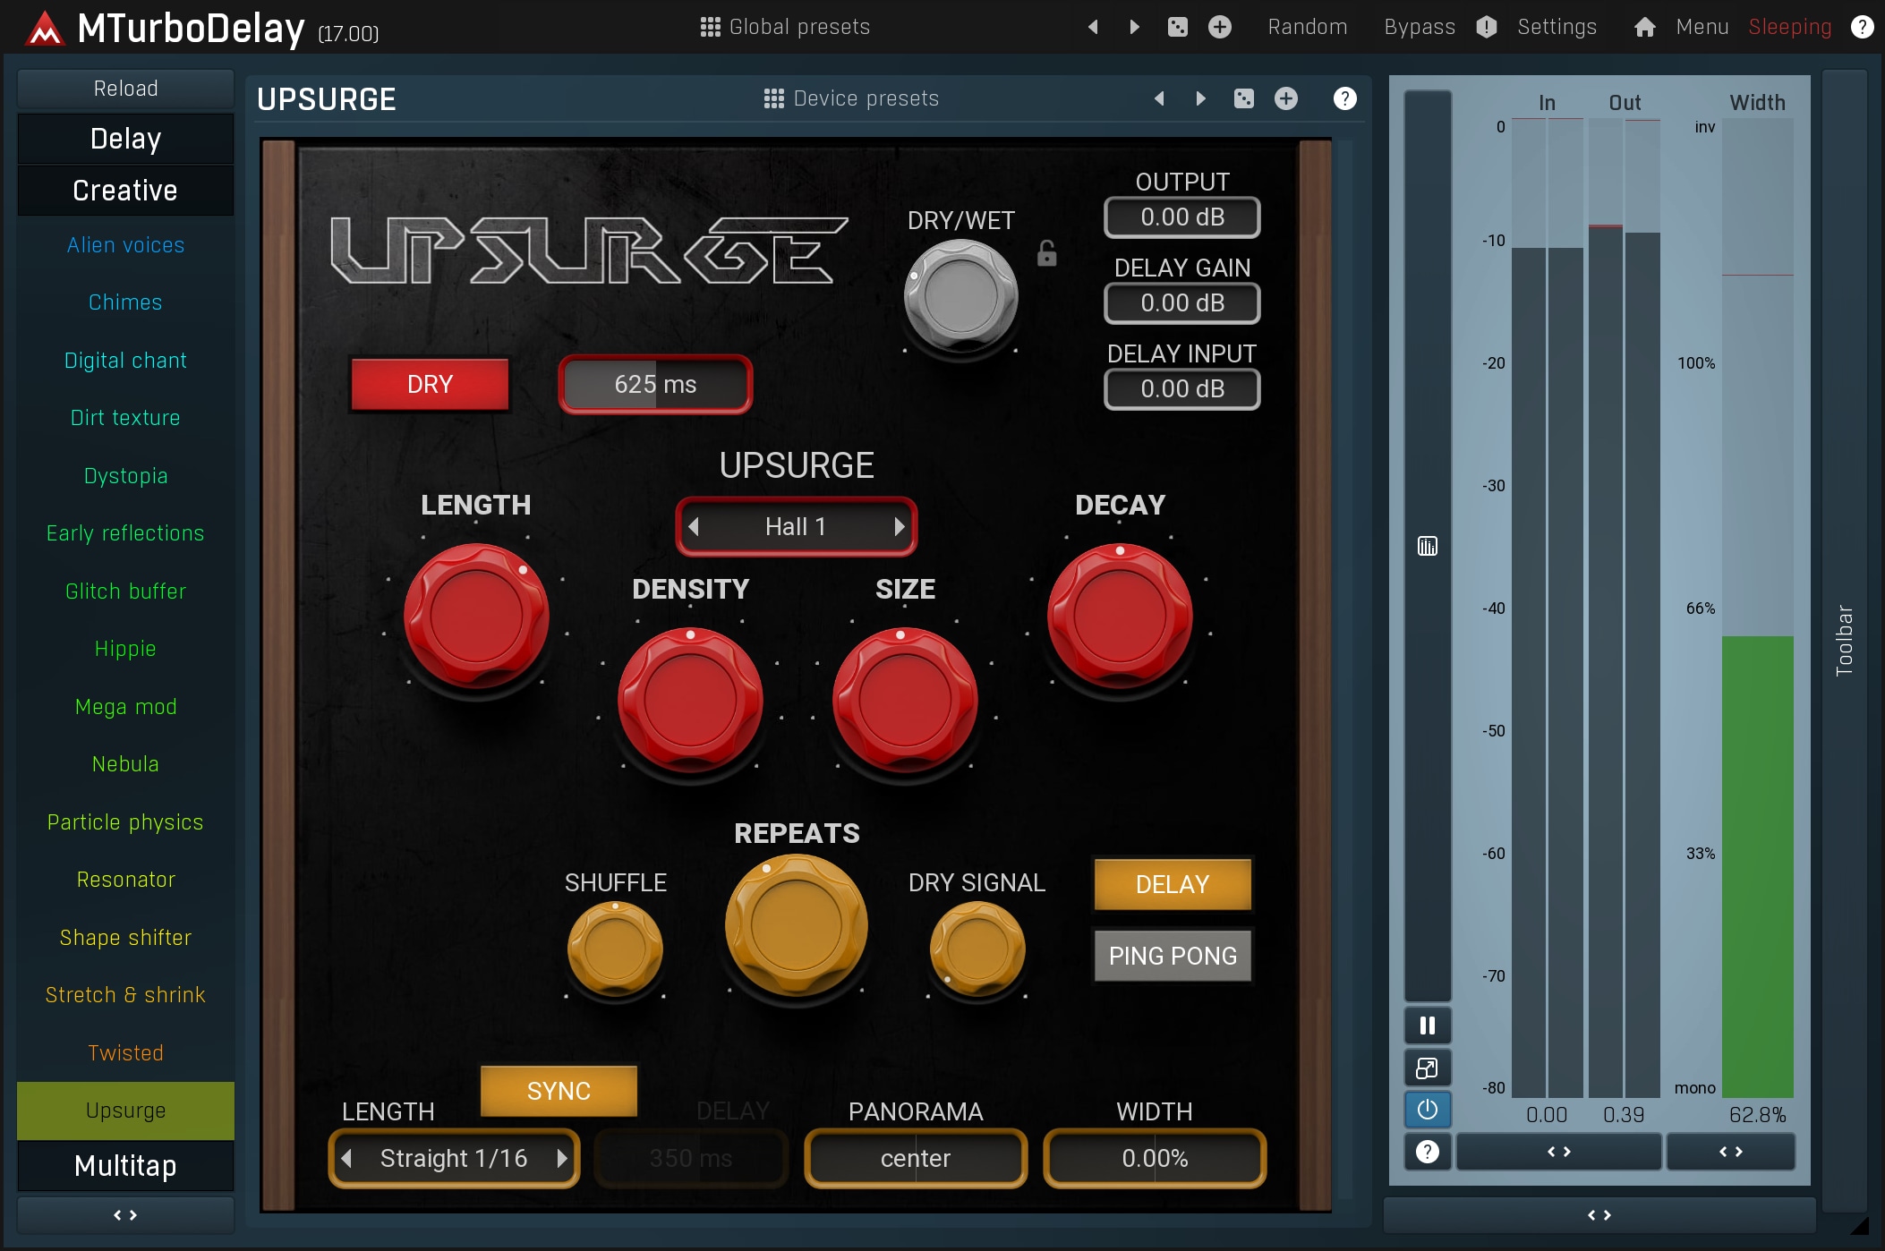This screenshot has height=1251, width=1885.
Task: Click previous arrow on Straight 1/16 length
Action: [347, 1159]
